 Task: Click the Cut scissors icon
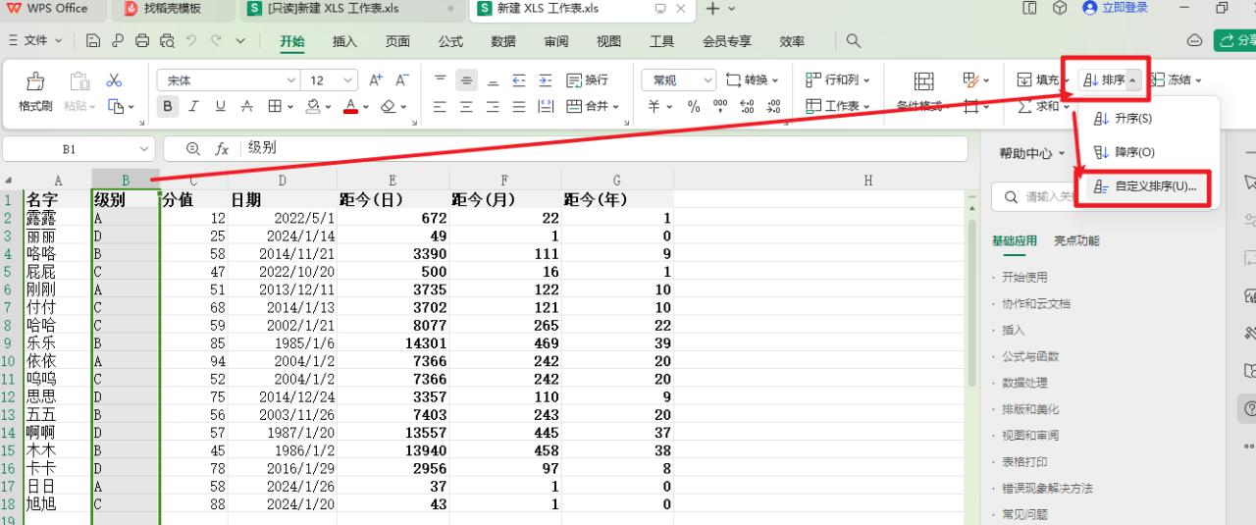[x=115, y=80]
